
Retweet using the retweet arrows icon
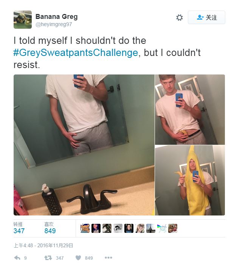tap(48, 258)
